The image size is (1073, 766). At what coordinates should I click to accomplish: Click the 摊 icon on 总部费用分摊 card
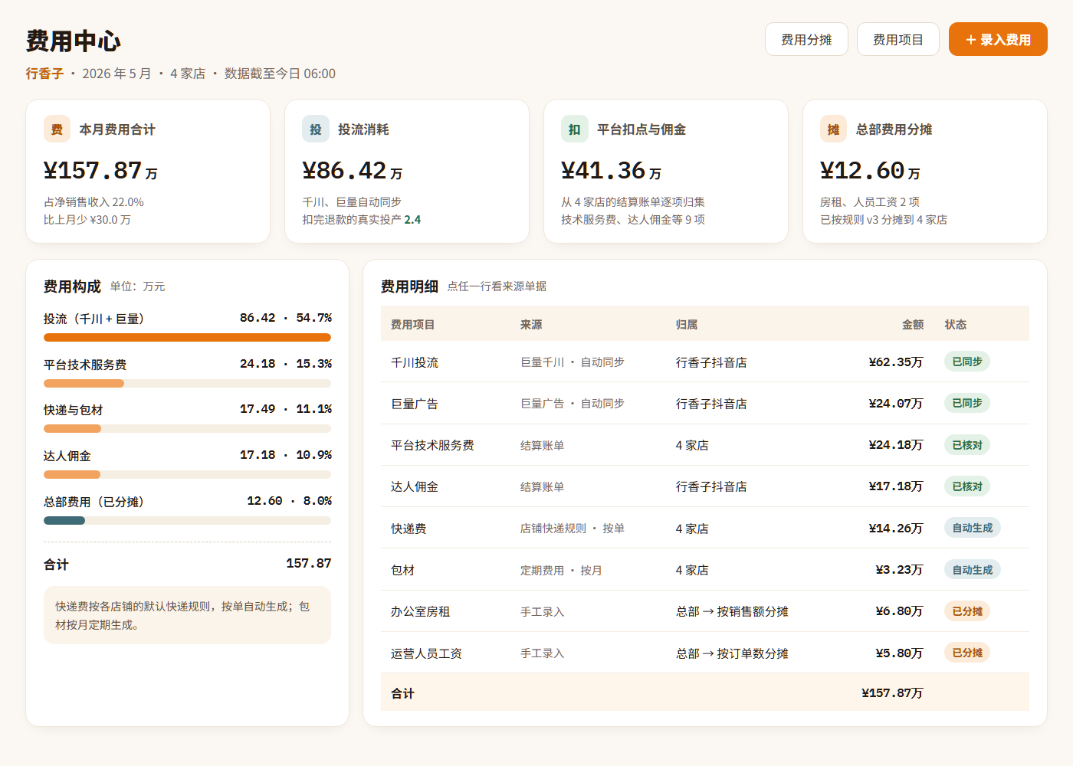834,129
